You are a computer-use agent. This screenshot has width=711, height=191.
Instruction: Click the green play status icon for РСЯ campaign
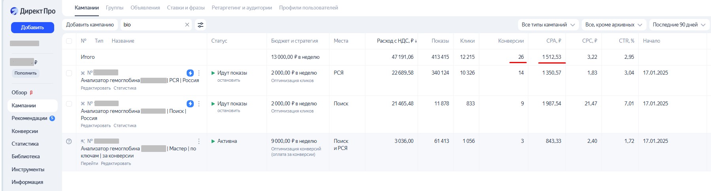(213, 73)
